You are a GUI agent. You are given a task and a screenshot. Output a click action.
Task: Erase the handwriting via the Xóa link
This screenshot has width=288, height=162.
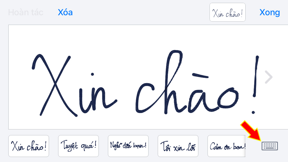pyautogui.click(x=65, y=12)
